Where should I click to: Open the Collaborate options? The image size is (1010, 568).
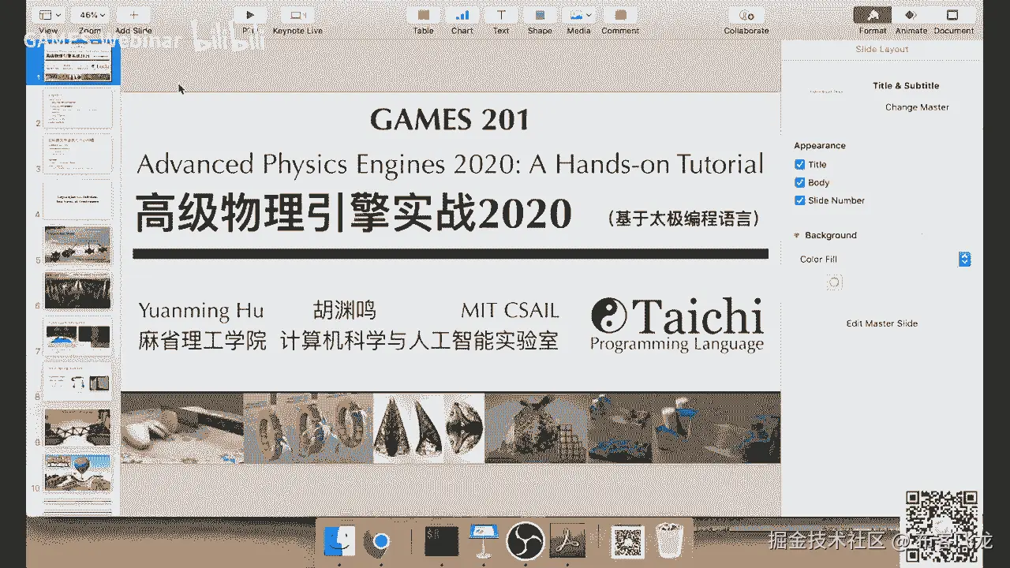pos(746,15)
